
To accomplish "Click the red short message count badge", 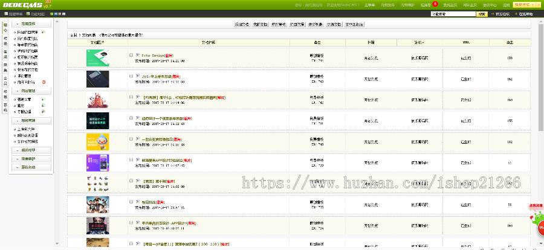I will [x=435, y=4].
